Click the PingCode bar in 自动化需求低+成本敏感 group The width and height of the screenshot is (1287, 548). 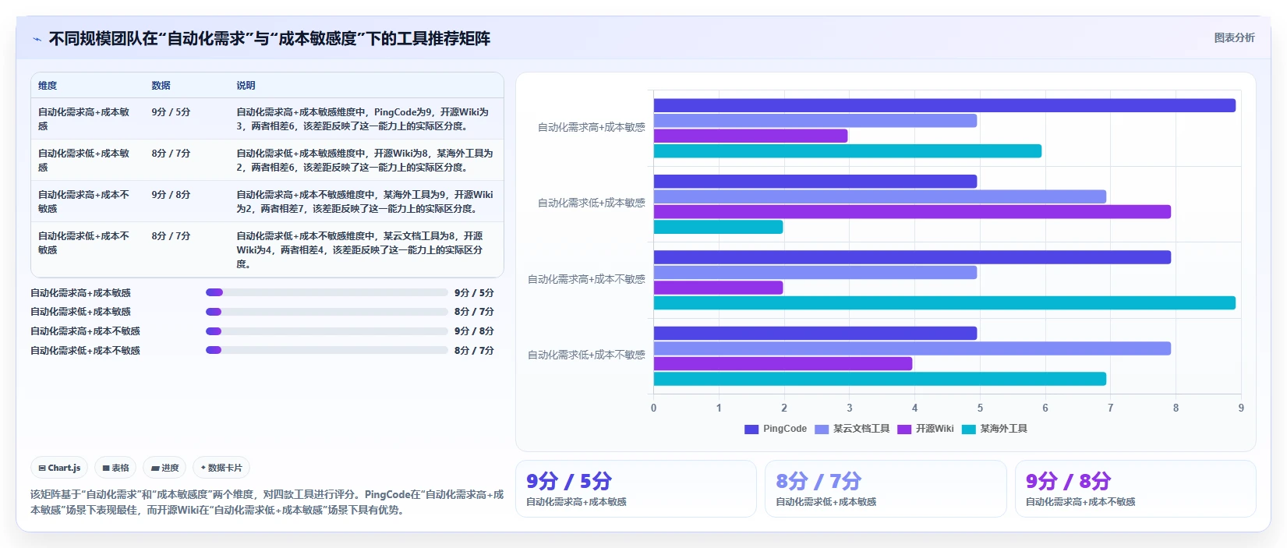tap(815, 181)
